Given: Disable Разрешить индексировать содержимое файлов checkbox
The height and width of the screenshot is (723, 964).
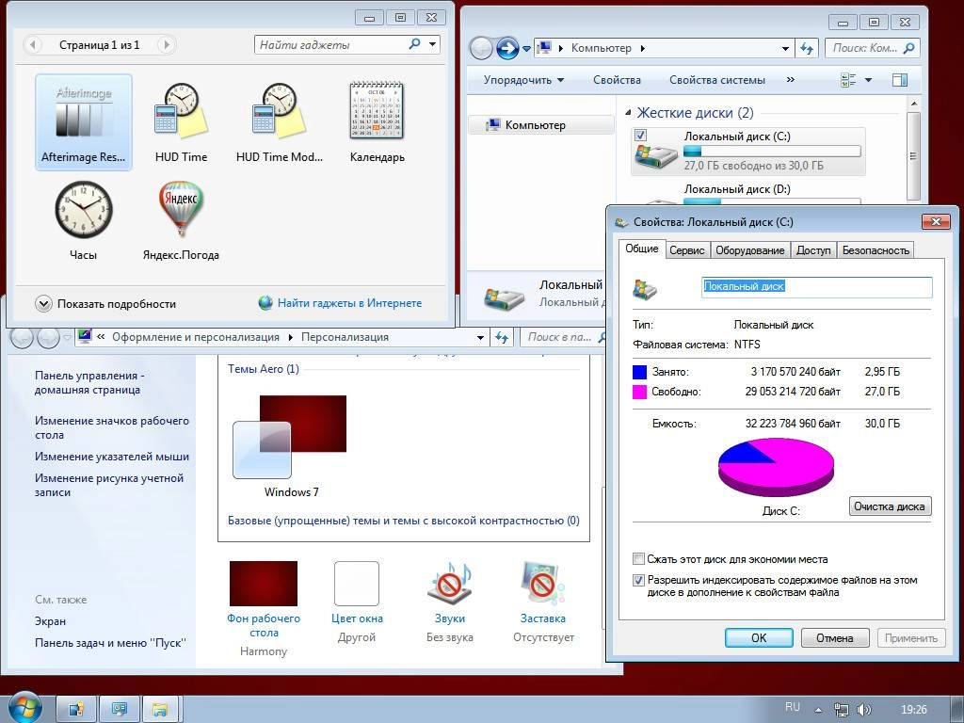Looking at the screenshot, I should point(638,580).
